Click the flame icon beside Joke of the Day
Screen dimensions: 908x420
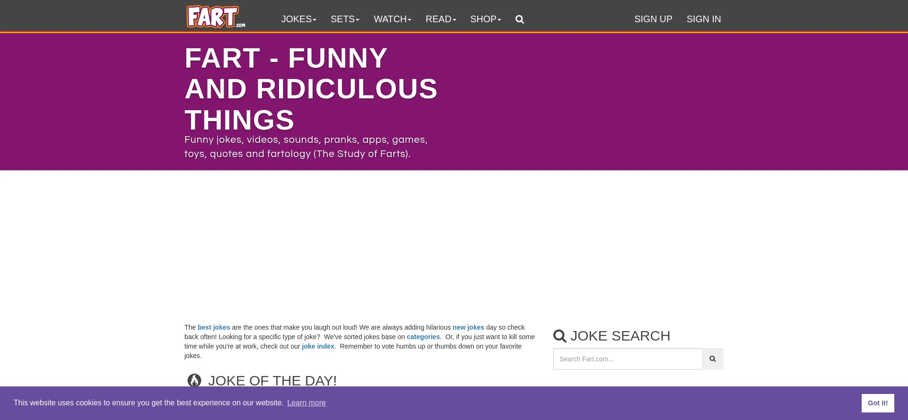click(x=194, y=380)
